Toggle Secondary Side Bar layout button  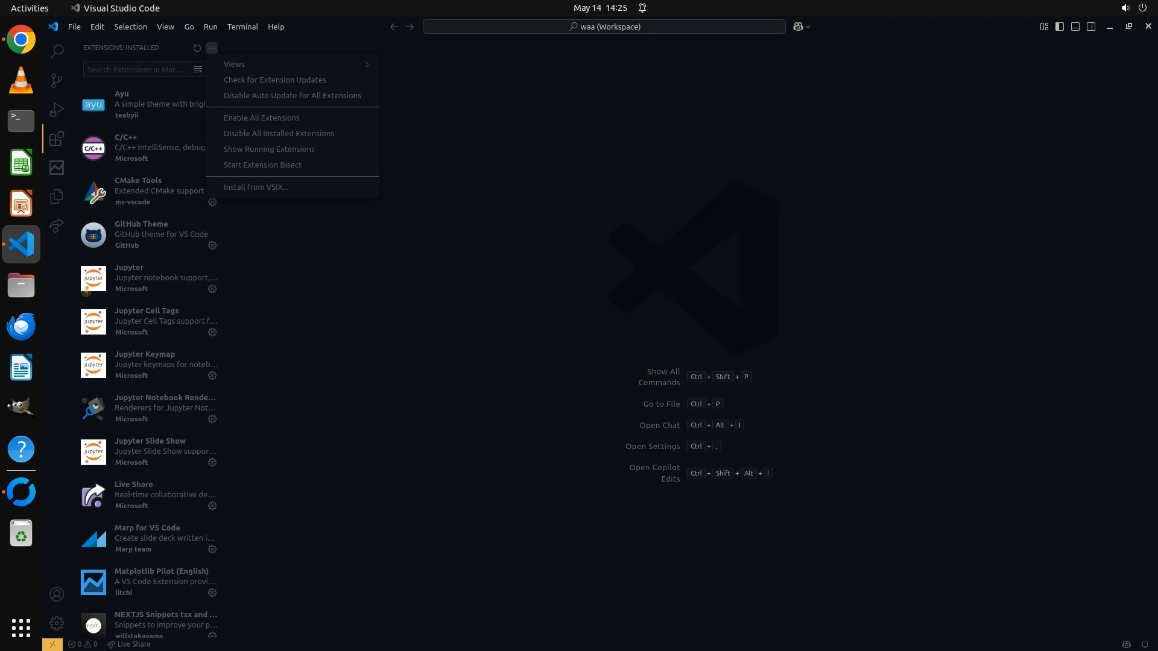click(x=1091, y=27)
